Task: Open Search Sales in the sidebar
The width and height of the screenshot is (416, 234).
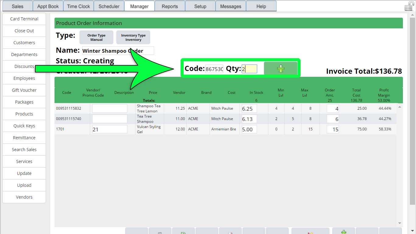Action: (24, 150)
